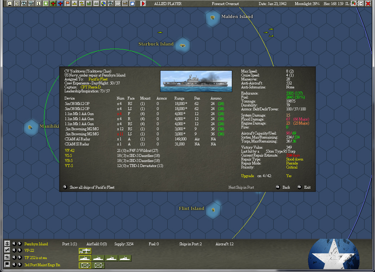This screenshot has width=375, height=272.
Task: Click the crosshair globe toolbar icon
Action: (110, 4)
